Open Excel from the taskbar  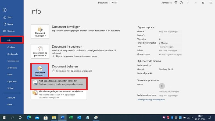pyautogui.click(x=71, y=118)
